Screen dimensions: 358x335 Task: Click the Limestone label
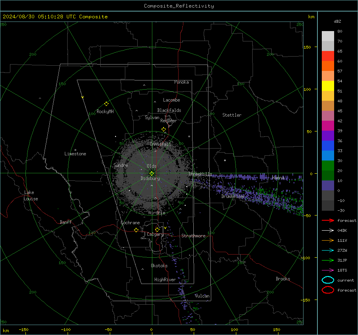75,154
